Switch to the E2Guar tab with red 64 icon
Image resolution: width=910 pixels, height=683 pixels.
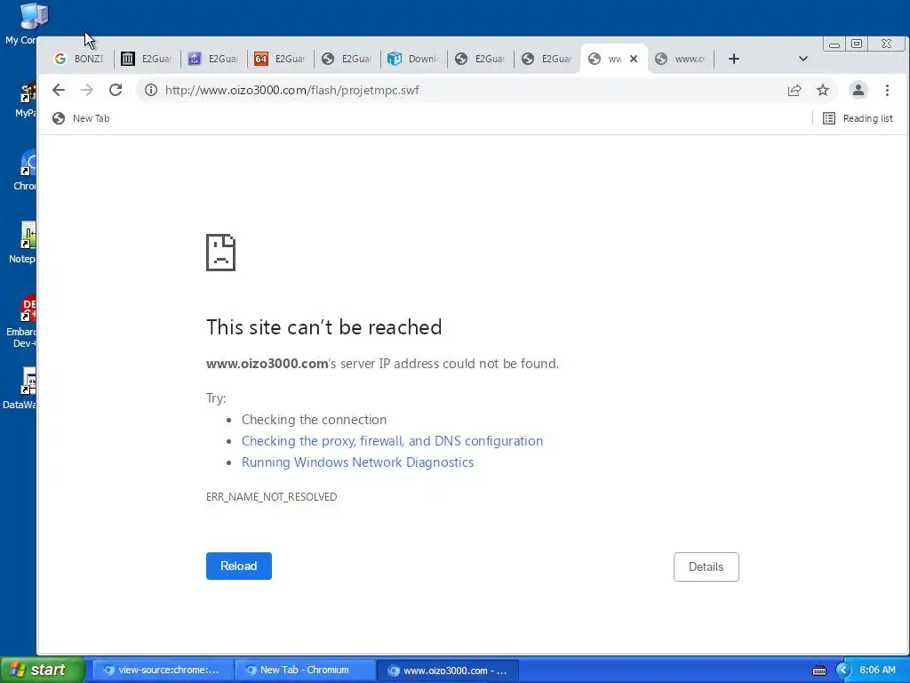coord(280,59)
